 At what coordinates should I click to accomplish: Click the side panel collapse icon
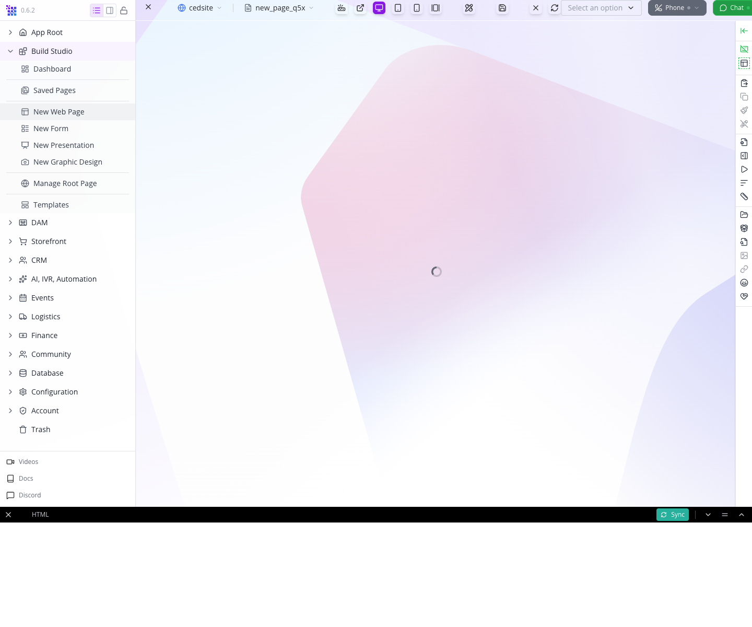744,156
